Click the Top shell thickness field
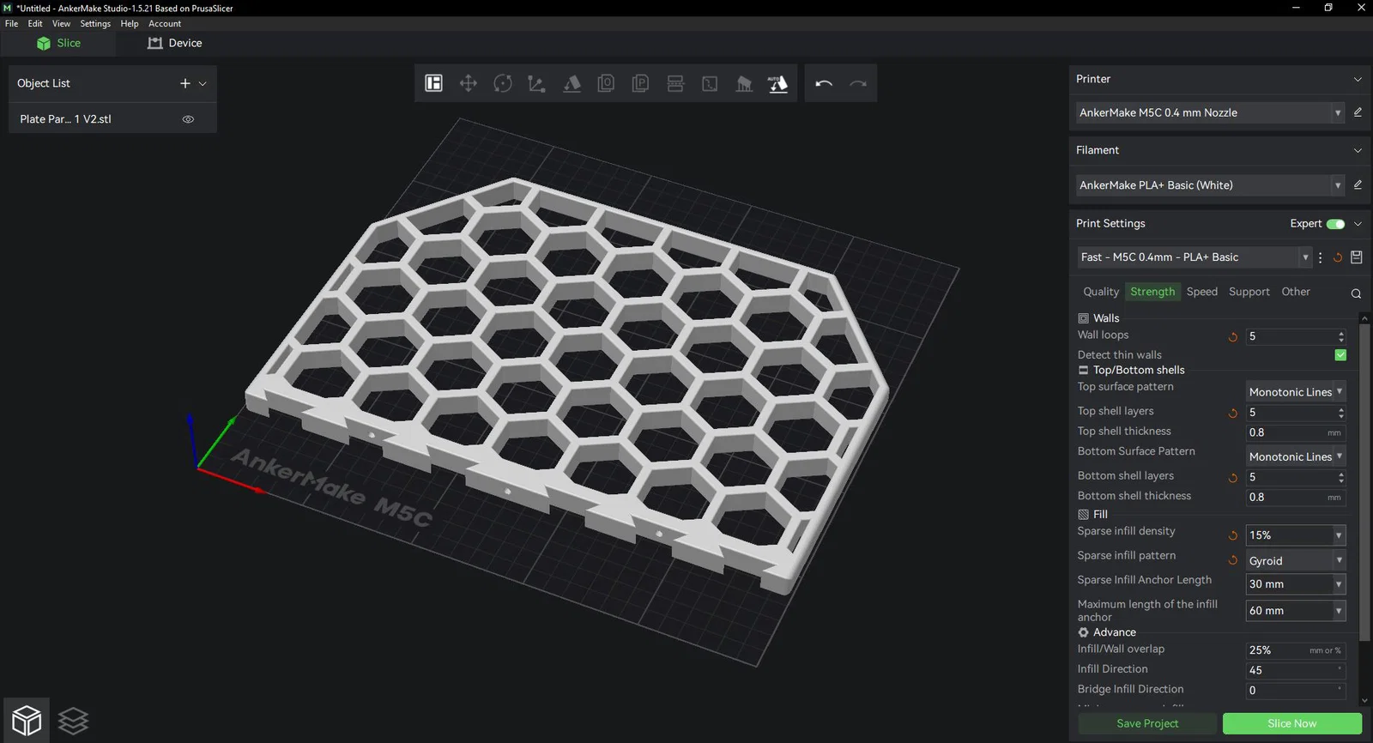The image size is (1373, 743). (1296, 432)
